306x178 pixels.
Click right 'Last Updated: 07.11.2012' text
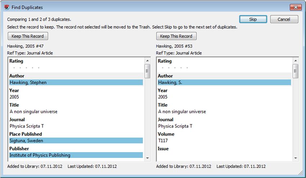(x=241, y=166)
